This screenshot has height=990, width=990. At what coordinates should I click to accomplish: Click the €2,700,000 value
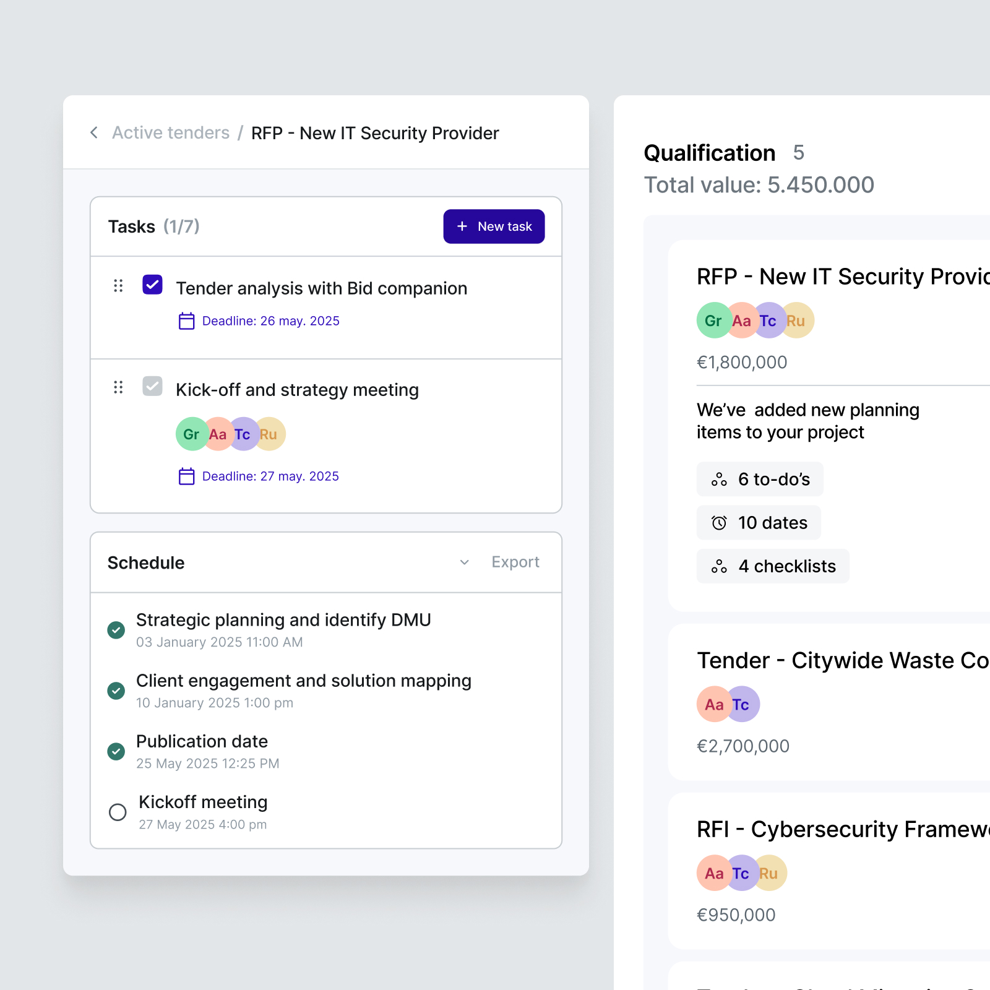pos(743,746)
